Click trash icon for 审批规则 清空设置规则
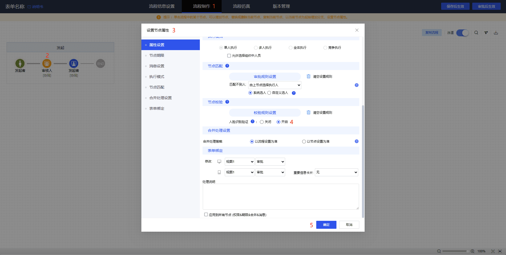 [309, 76]
